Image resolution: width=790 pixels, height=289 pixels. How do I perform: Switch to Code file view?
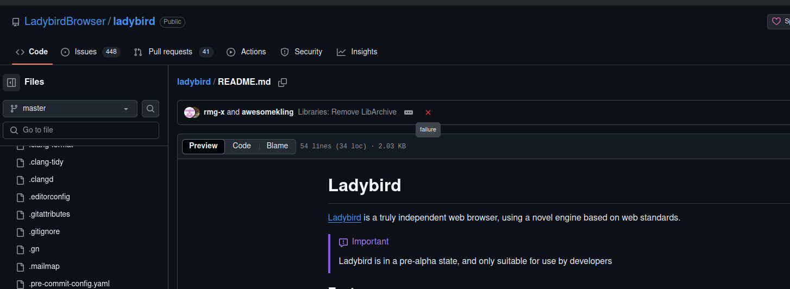[242, 146]
